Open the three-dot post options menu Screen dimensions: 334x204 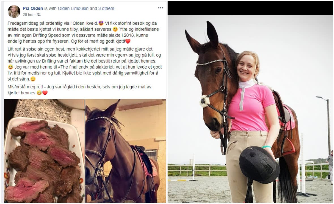pyautogui.click(x=160, y=8)
